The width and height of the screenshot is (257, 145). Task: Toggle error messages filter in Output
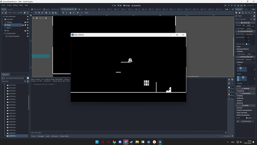pos(230,91)
